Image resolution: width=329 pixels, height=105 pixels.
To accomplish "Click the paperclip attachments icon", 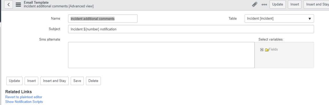I will pos(255,4).
